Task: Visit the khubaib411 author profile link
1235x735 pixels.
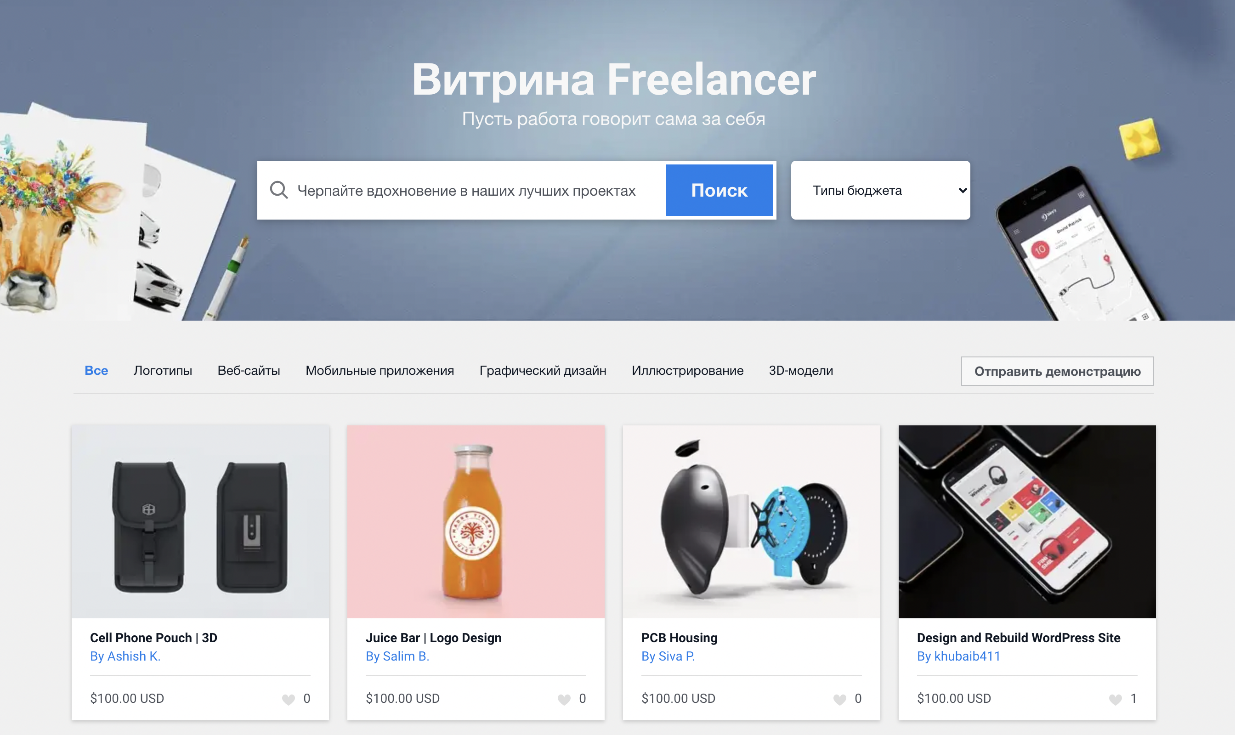Action: click(958, 656)
